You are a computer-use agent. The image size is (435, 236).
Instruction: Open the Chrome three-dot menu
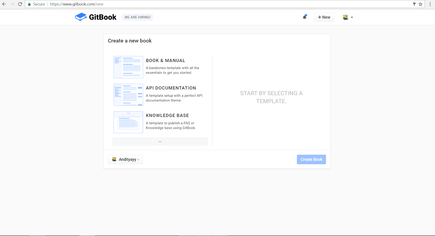coord(430,4)
